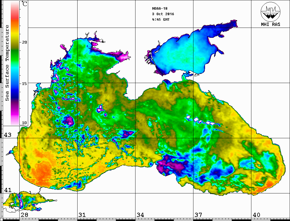Click the 'MHI RAS' text label
Image resolution: width=290 pixels, height=221 pixels.
pos(270,24)
